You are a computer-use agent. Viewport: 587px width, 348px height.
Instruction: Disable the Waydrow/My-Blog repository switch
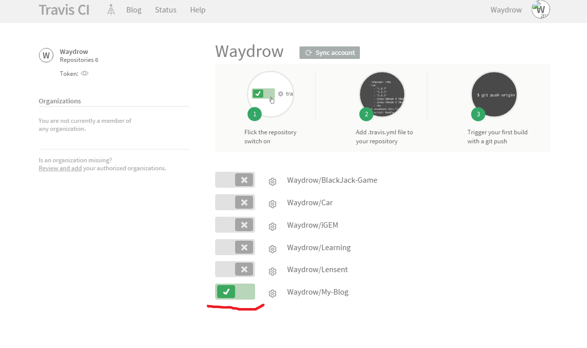tap(235, 292)
